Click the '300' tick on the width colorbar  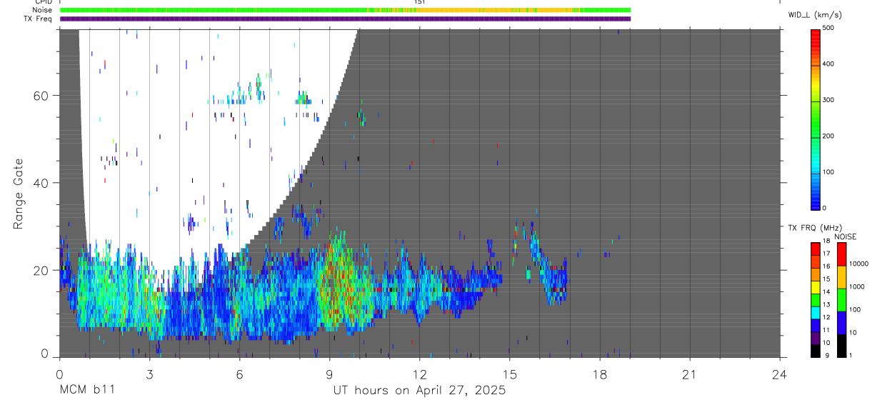pos(828,100)
